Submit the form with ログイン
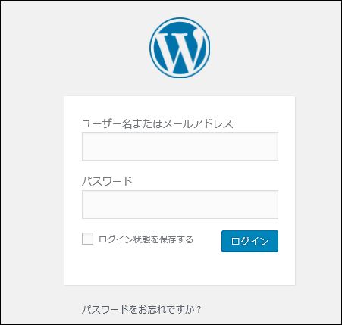The image size is (342, 325). point(249,241)
